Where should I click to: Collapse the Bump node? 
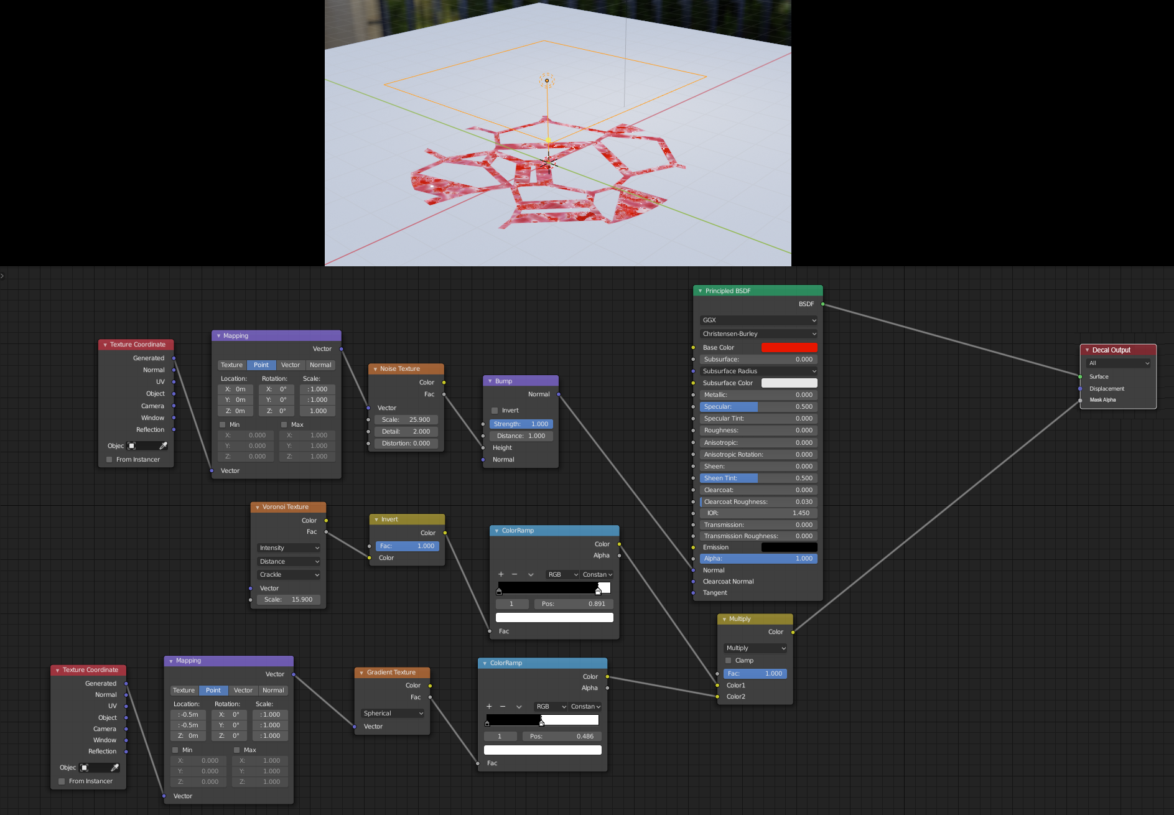pos(490,381)
